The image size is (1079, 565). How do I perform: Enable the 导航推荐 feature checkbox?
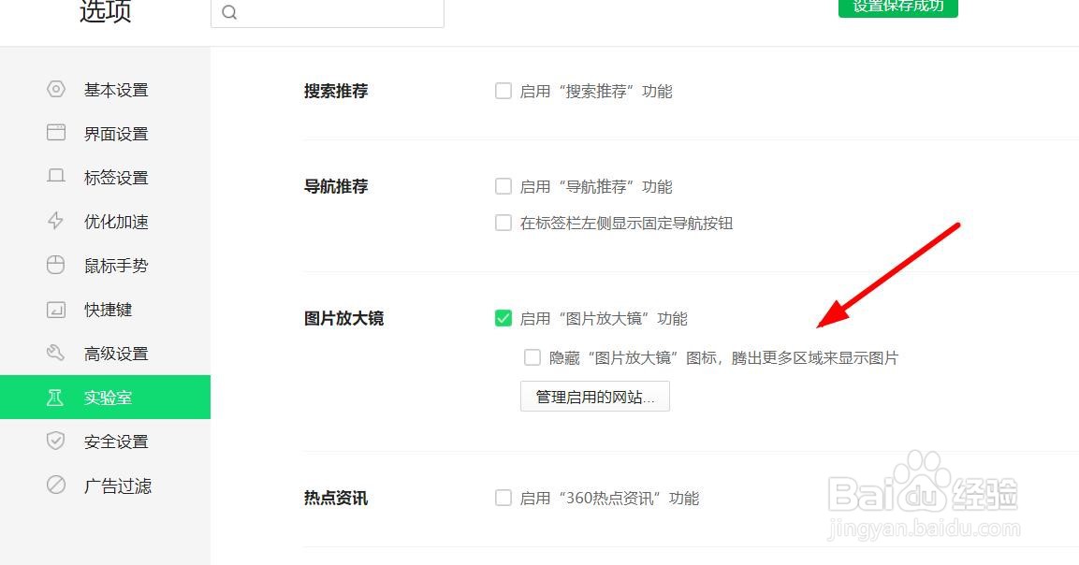[503, 186]
